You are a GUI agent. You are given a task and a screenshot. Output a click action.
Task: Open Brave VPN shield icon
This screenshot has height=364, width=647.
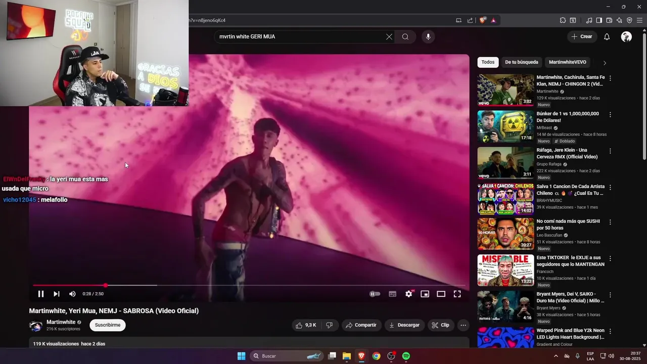629,20
